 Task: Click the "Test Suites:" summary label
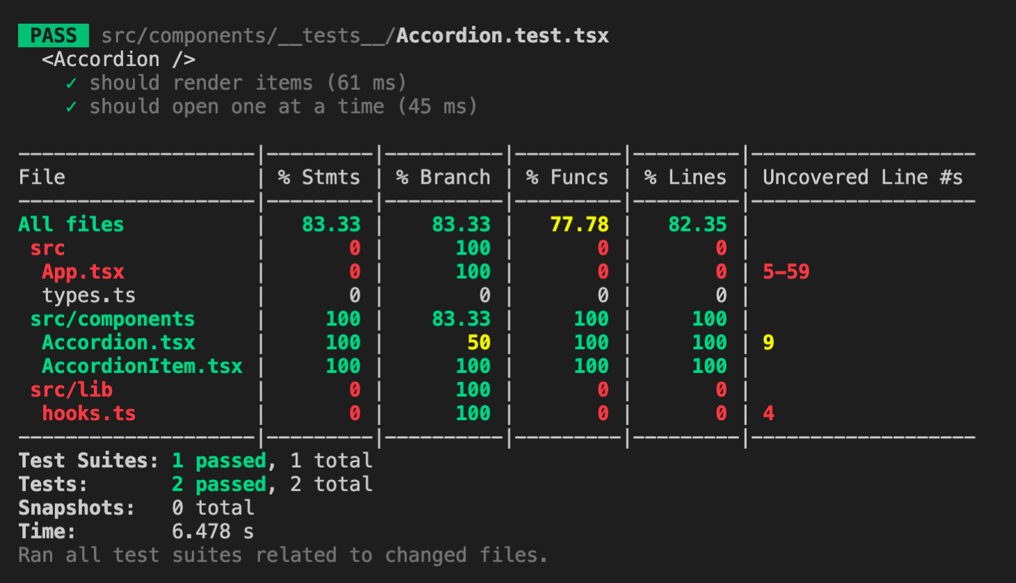pos(88,461)
